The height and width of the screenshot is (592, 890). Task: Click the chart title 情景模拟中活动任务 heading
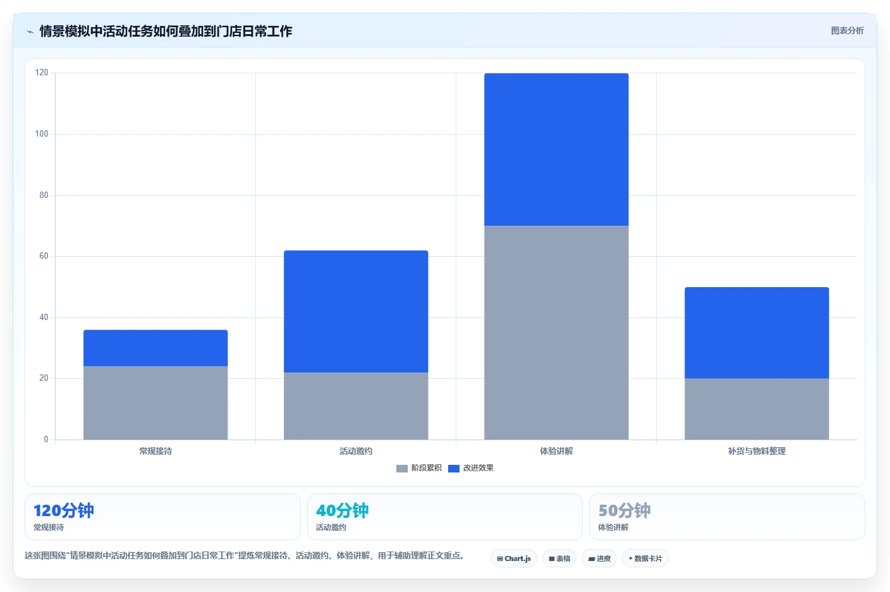(x=166, y=31)
